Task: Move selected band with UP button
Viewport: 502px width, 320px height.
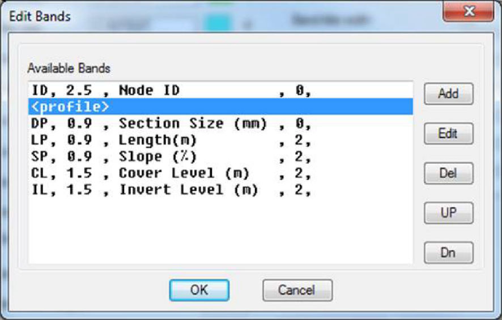Action: pyautogui.click(x=448, y=213)
